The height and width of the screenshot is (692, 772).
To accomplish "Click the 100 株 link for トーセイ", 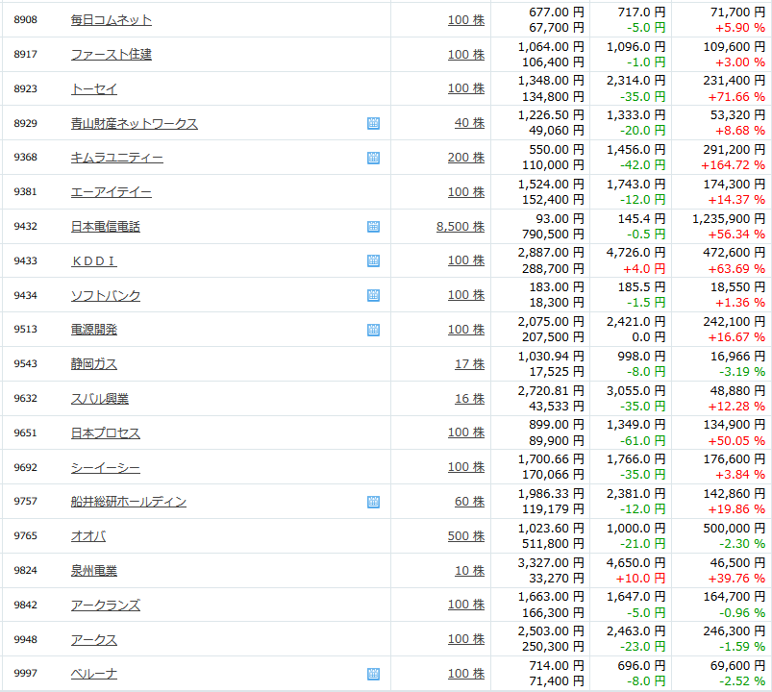I will coord(466,88).
